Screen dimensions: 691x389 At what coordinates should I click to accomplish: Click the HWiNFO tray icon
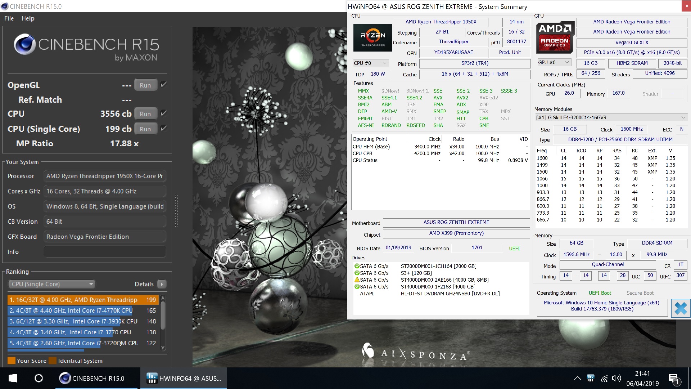pos(591,378)
